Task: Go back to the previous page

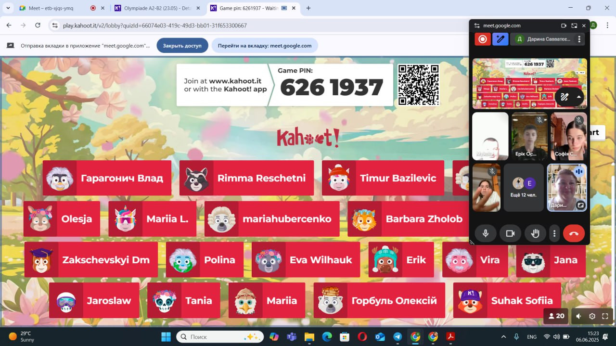Action: point(9,26)
